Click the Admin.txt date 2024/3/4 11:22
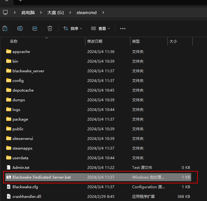Screen dimensions: 207x201 pyautogui.click(x=101, y=167)
